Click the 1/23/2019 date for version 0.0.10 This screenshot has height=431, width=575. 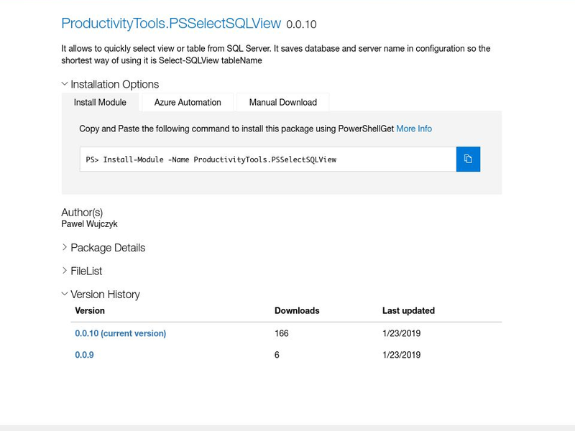pyautogui.click(x=402, y=333)
